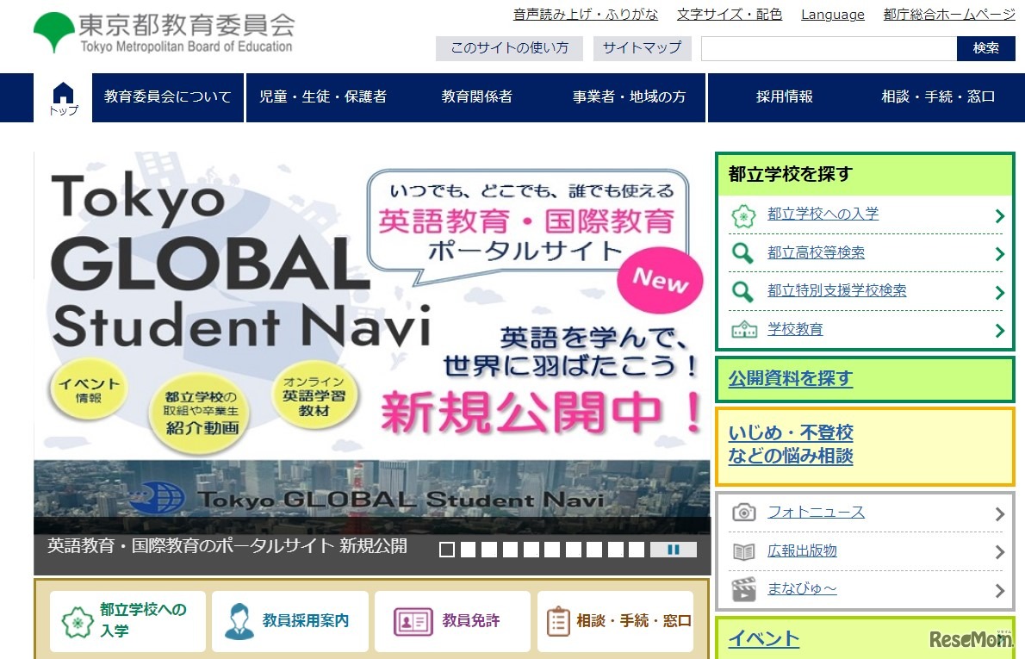Click the magnifier icon beside 都立高校等検索
Screen dimensions: 1025x659
[x=742, y=253]
